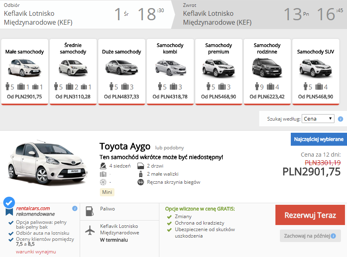
Task: Click the crossed-out price PLN3301,19
Action: coord(323,163)
